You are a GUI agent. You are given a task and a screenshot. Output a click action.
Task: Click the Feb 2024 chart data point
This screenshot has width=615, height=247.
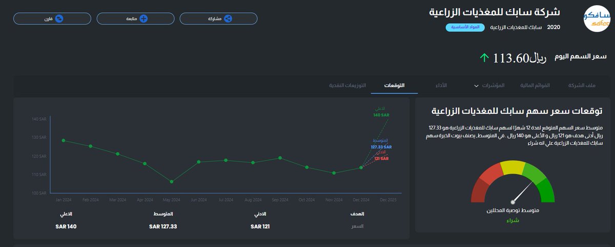click(x=90, y=146)
